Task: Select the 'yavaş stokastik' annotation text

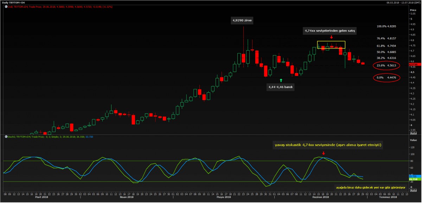Action: [x=328, y=145]
